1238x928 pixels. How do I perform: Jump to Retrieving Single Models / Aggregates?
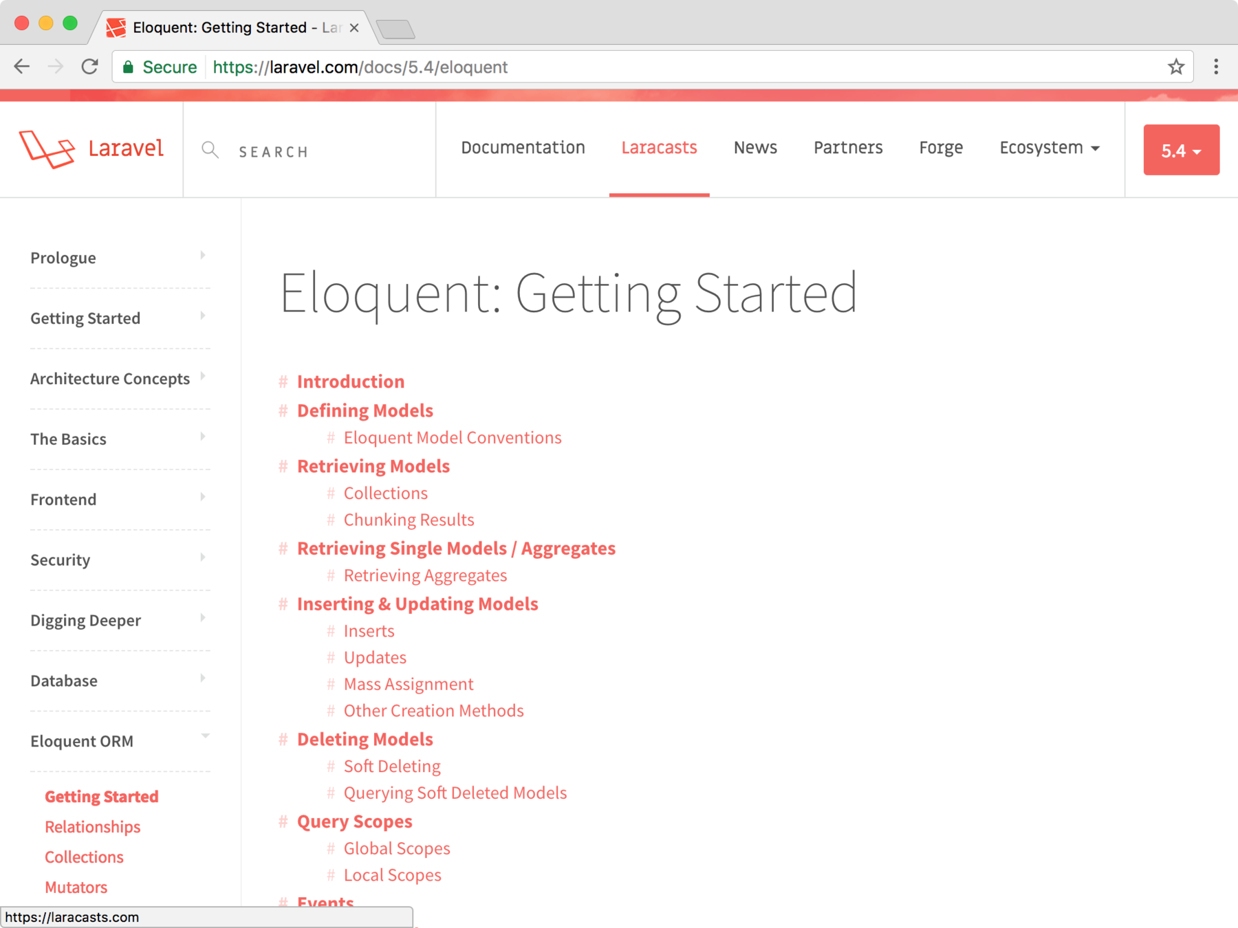tap(456, 549)
